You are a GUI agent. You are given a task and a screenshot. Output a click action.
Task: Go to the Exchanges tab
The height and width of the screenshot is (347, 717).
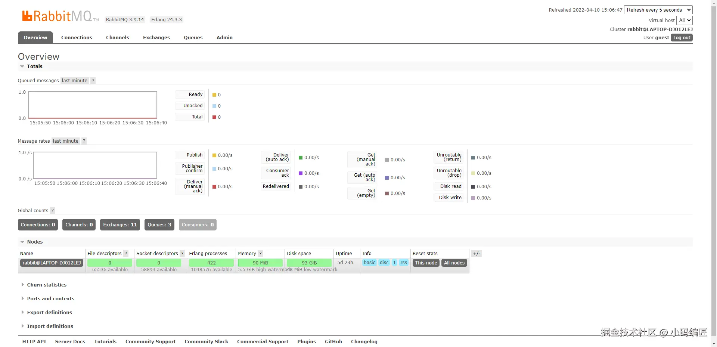pyautogui.click(x=156, y=38)
